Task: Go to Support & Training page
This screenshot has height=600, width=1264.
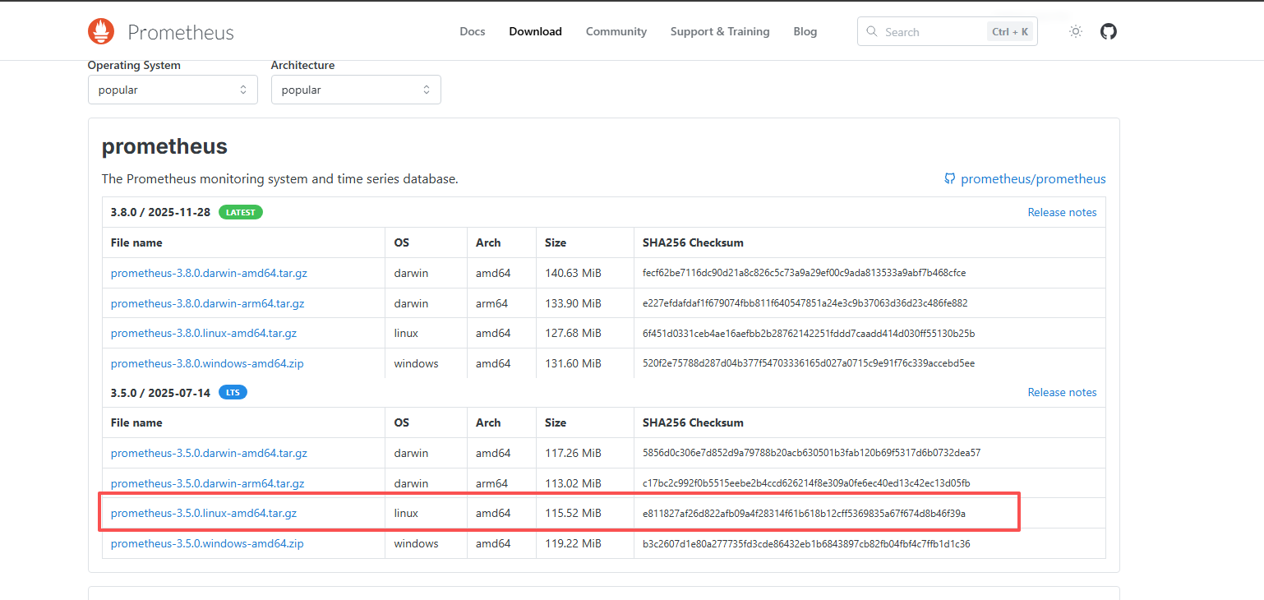Action: (x=719, y=32)
